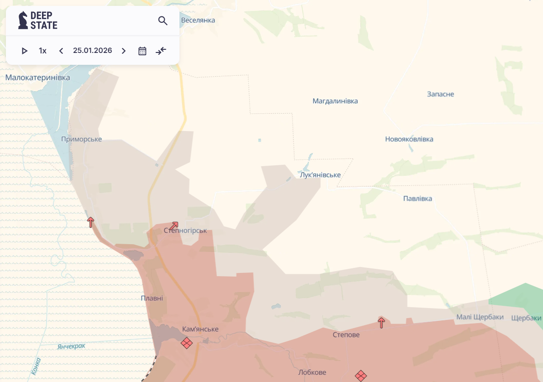
Task: Click the red diamond marker at Кам'янське
Action: [186, 343]
